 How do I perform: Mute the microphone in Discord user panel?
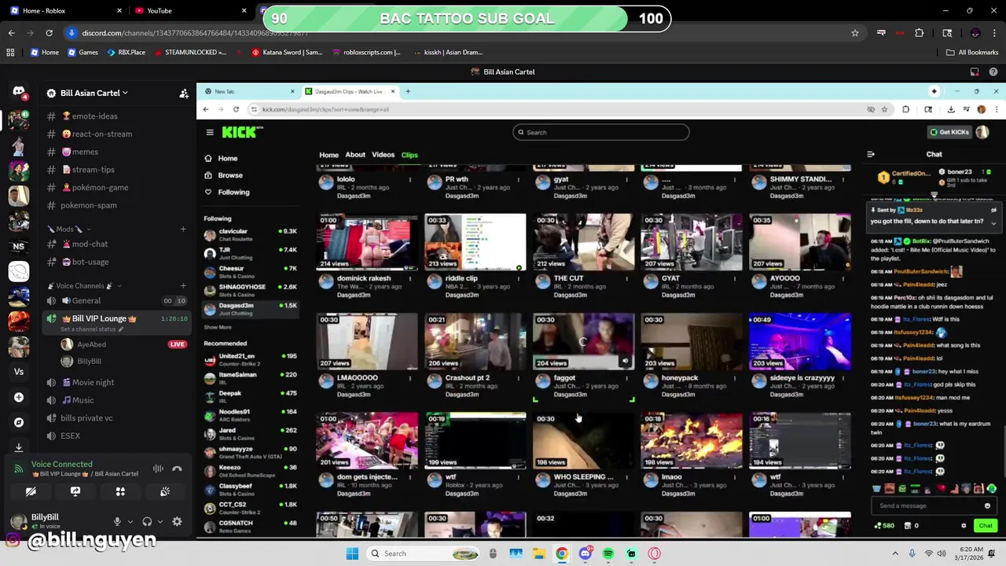117,521
